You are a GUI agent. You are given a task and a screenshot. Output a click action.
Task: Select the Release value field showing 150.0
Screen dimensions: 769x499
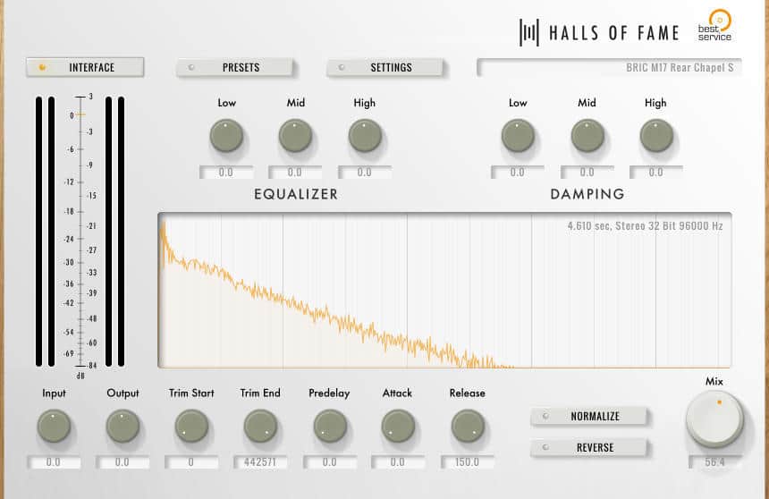[x=468, y=462]
